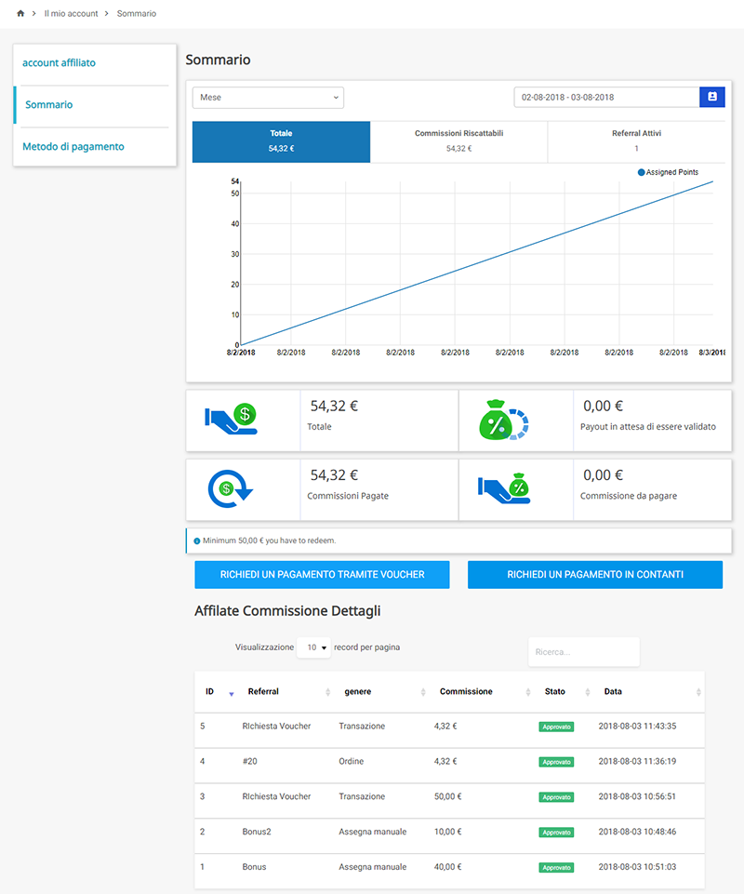Click date 2018-08-03 10:51:03
Screen dimensions: 744x894
coord(637,867)
